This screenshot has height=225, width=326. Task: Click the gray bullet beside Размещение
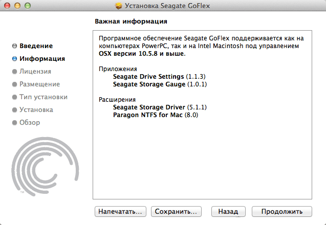pyautogui.click(x=14, y=84)
